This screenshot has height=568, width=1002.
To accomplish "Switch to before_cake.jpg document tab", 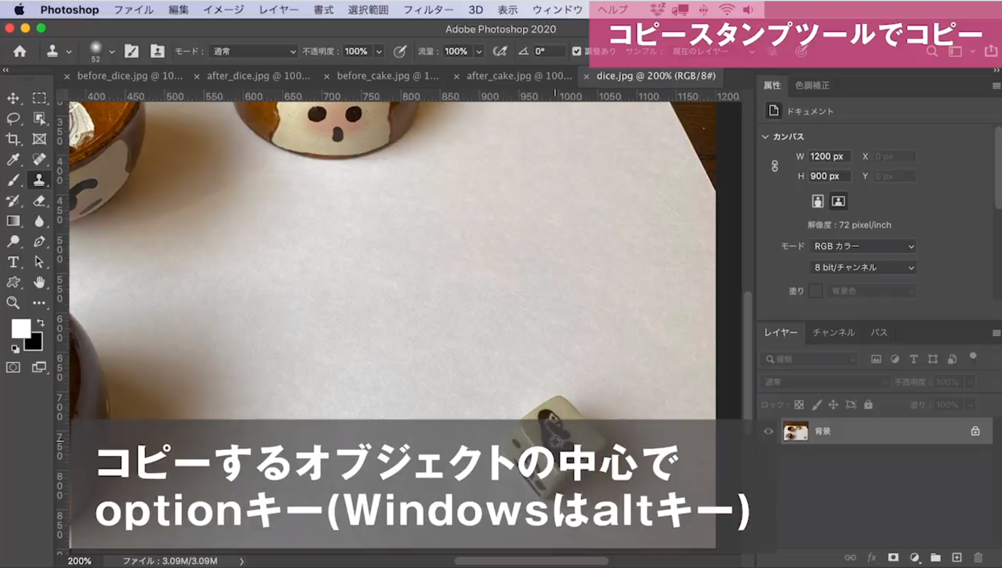I will tap(387, 76).
